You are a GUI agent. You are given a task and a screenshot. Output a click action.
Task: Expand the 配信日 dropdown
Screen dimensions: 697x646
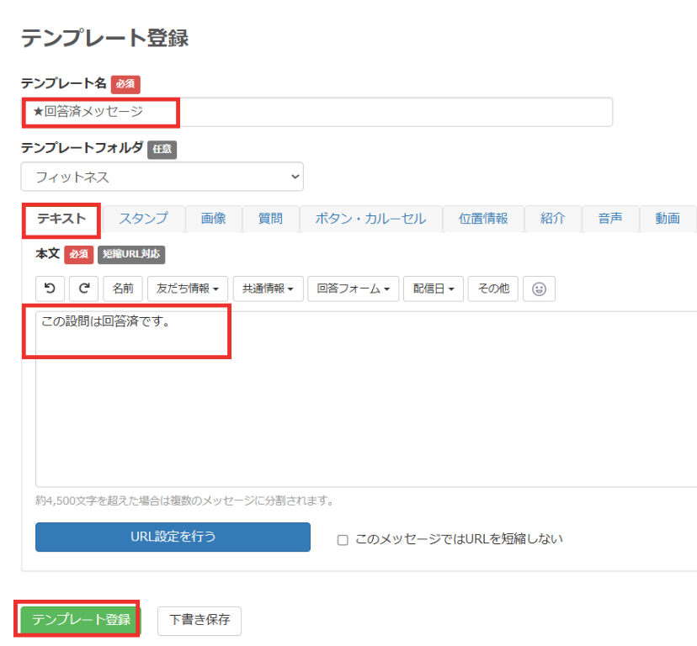tap(434, 289)
